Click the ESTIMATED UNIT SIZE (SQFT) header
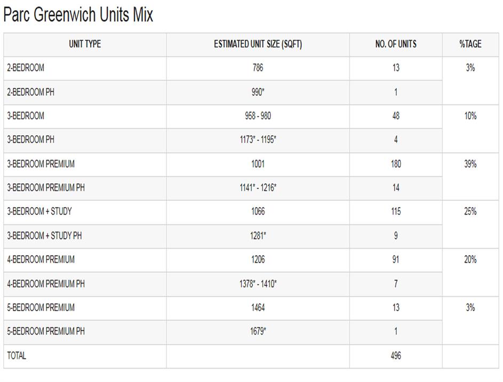This screenshot has height=382, width=503. [258, 45]
